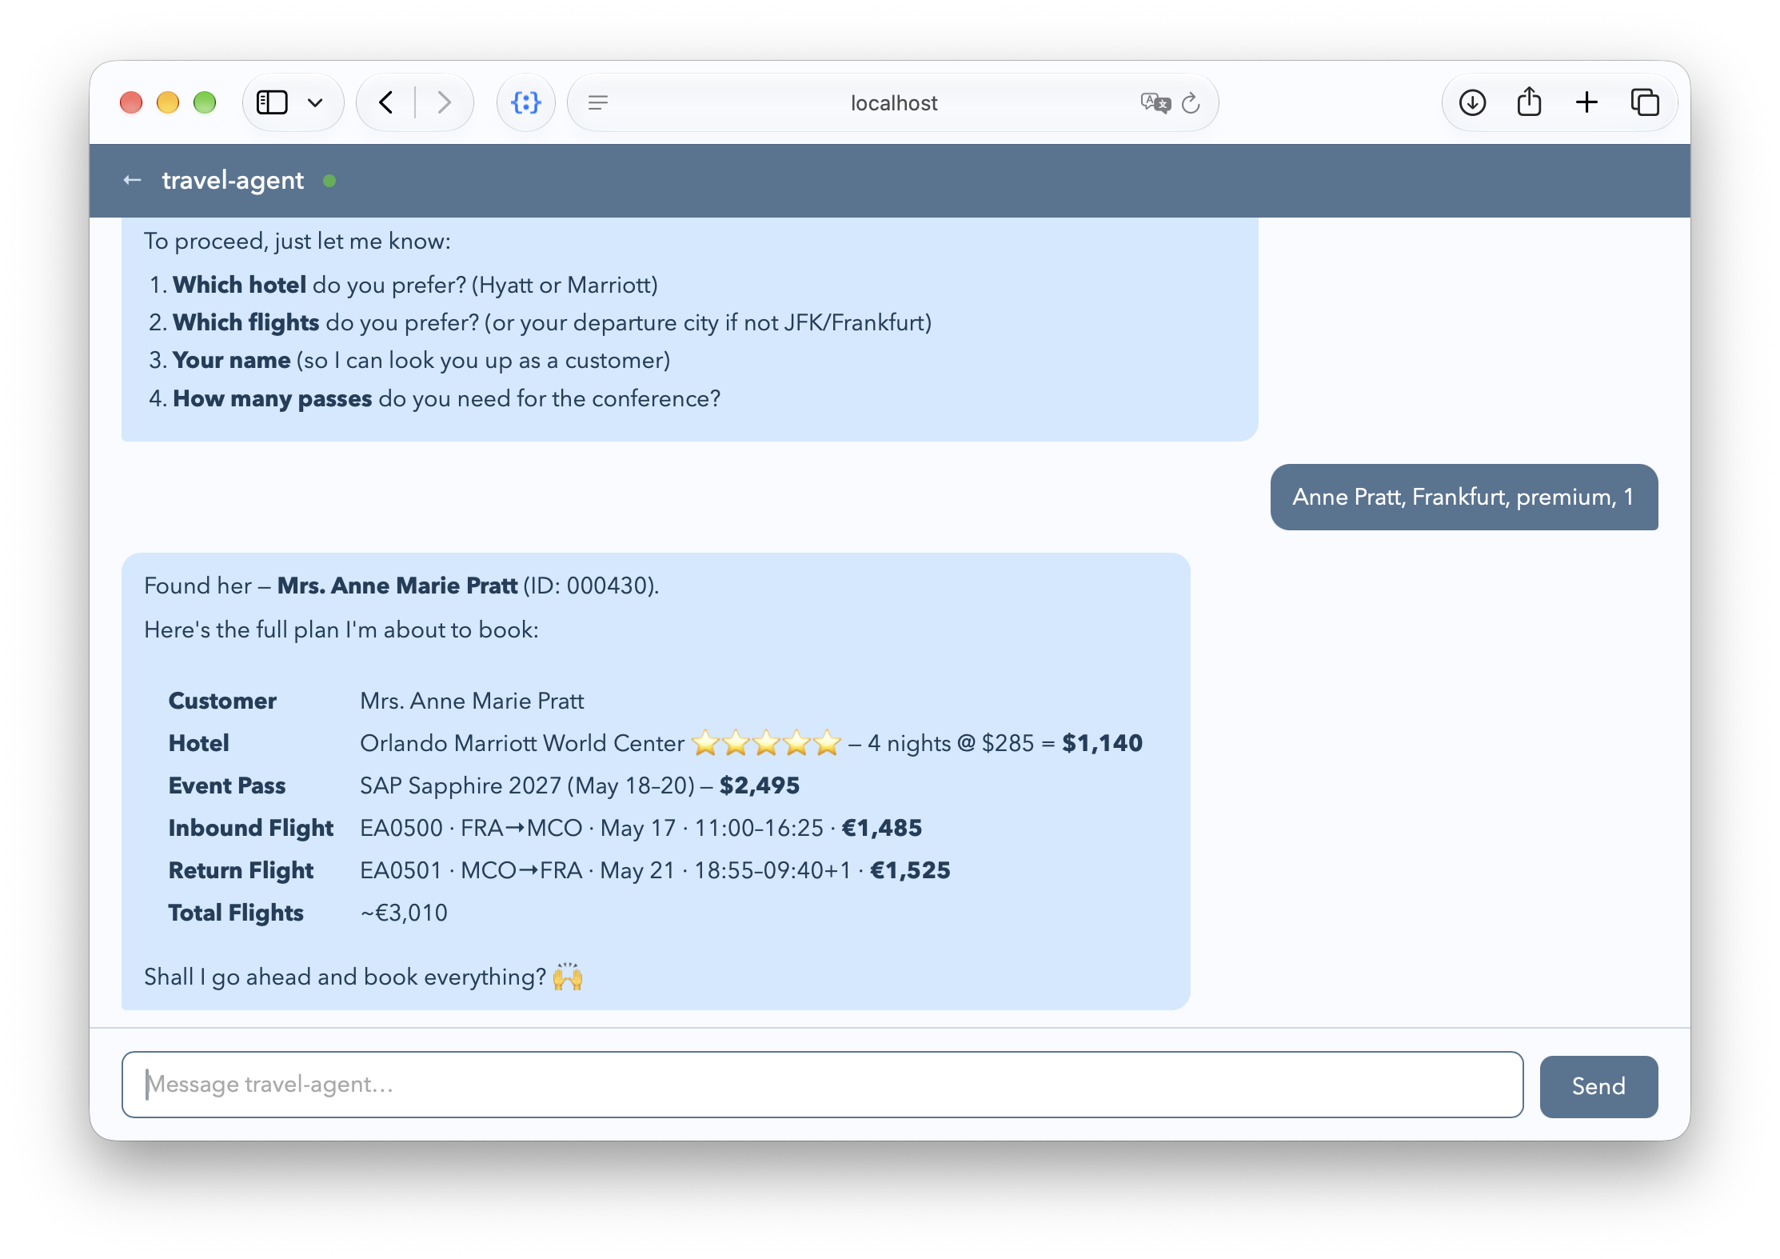
Task: Add a new tab with plus icon
Action: pos(1586,102)
